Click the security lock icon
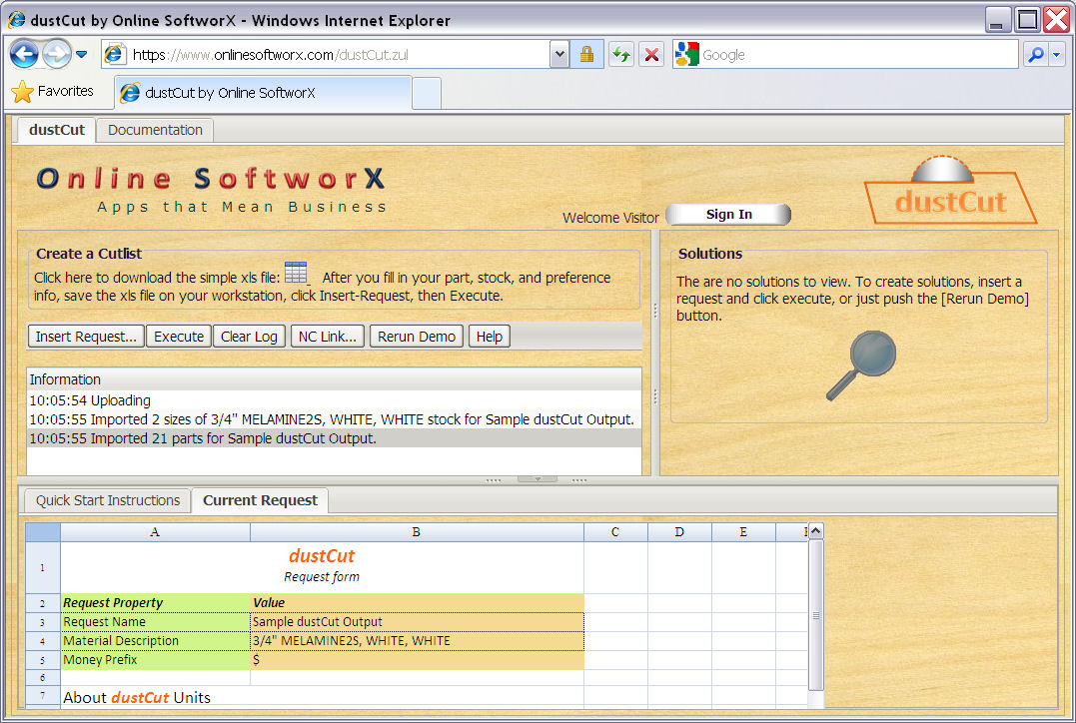The height and width of the screenshot is (723, 1076). click(x=586, y=55)
